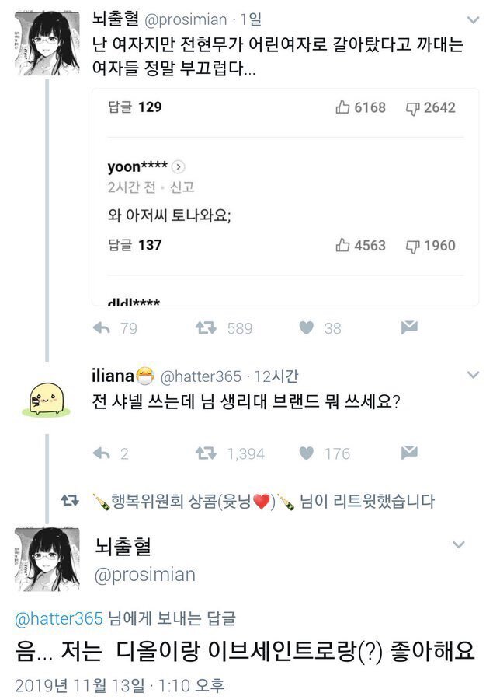Expand options menu on iliana's tweet
The image size is (493, 700).
click(x=473, y=376)
